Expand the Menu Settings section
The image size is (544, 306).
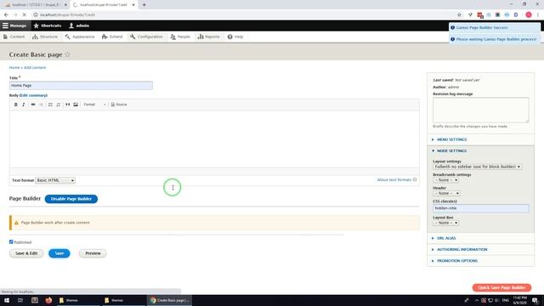(451, 139)
